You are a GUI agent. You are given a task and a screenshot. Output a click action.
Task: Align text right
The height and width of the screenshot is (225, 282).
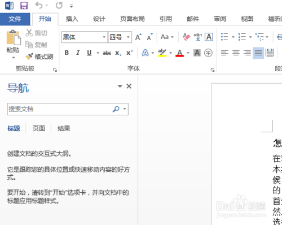pos(247,53)
